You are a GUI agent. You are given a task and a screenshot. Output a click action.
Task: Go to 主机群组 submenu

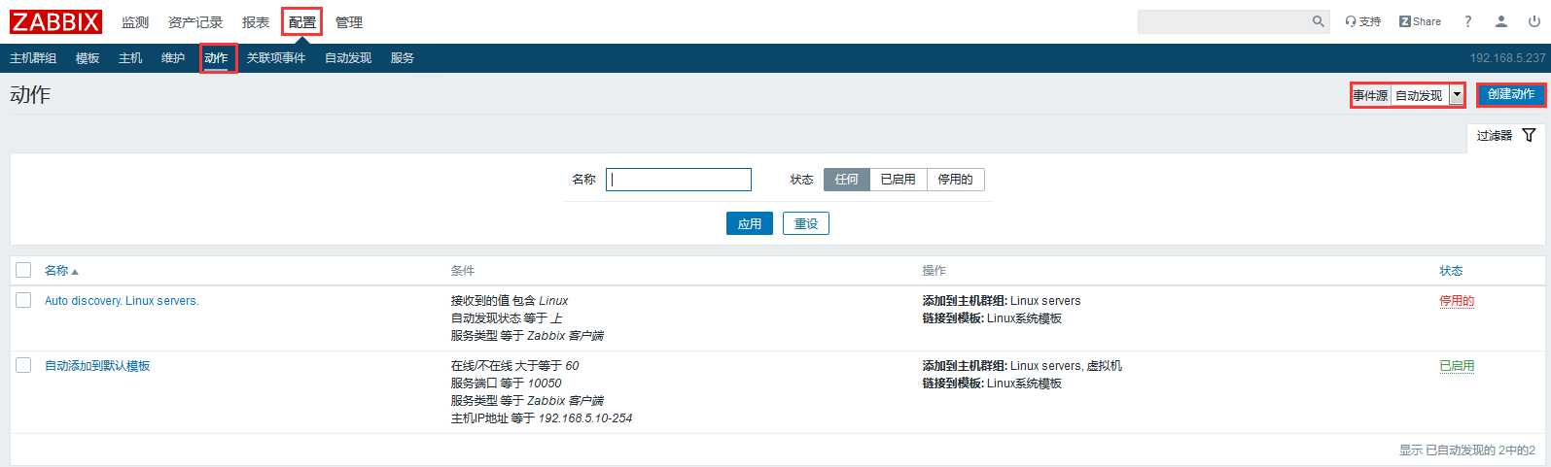click(33, 58)
